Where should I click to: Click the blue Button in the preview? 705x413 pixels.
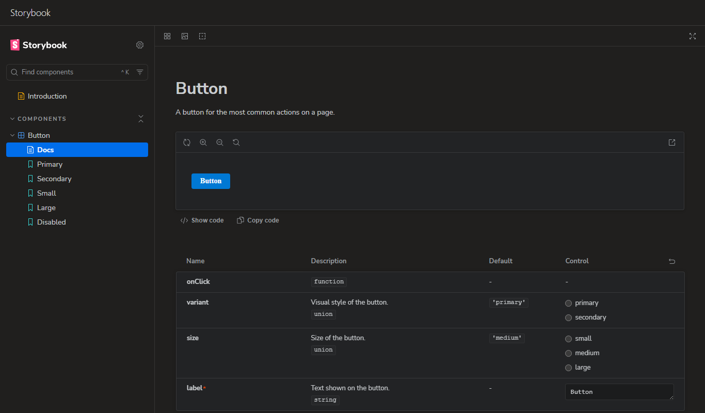211,181
